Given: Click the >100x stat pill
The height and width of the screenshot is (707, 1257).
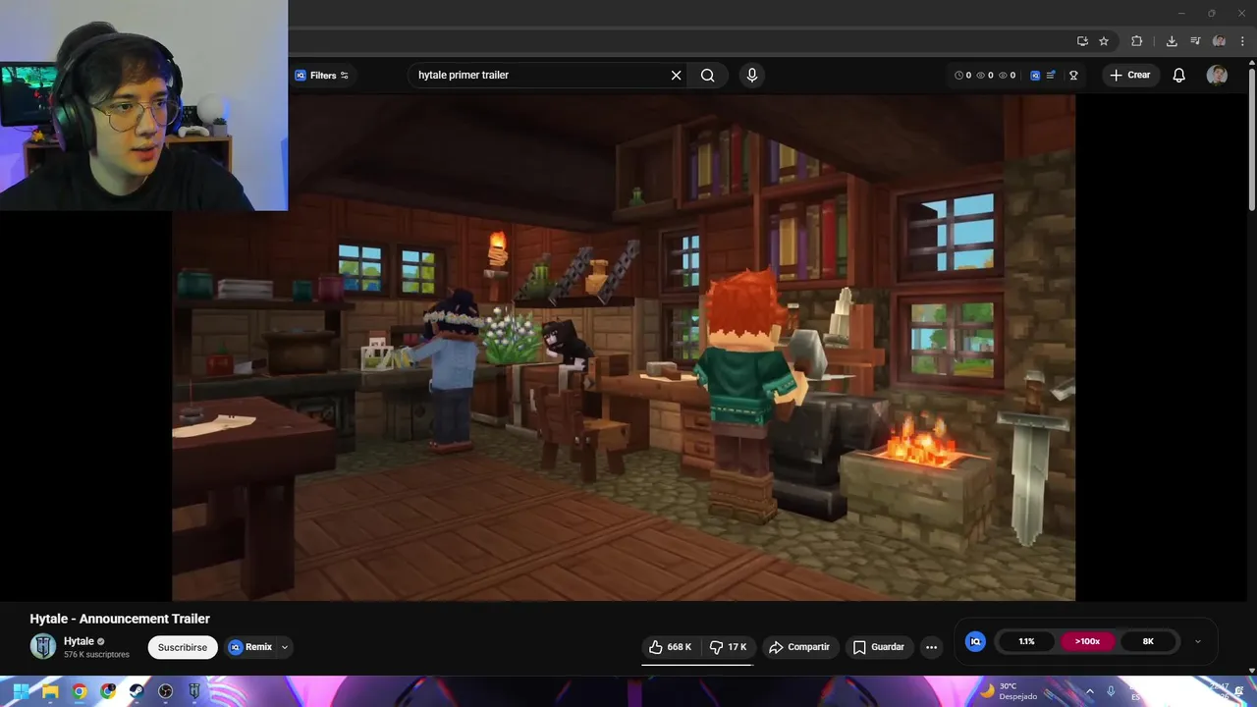Looking at the screenshot, I should pyautogui.click(x=1087, y=641).
